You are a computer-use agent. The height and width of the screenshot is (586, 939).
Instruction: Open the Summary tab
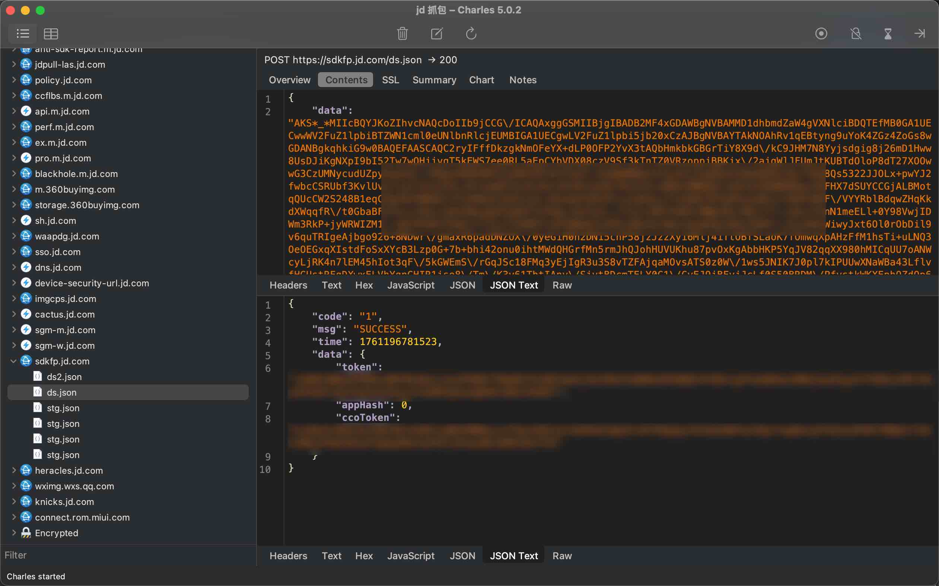click(x=434, y=80)
